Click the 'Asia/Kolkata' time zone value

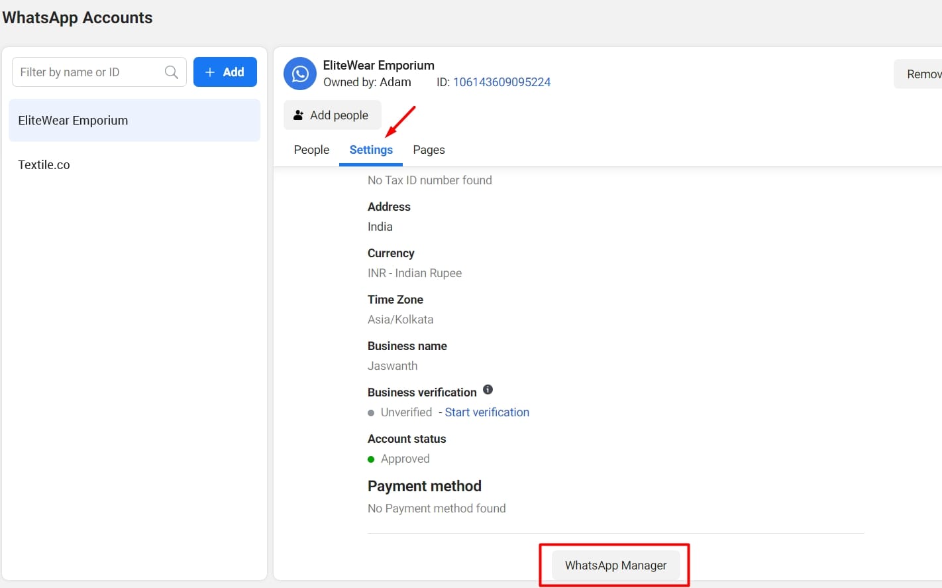(x=401, y=320)
